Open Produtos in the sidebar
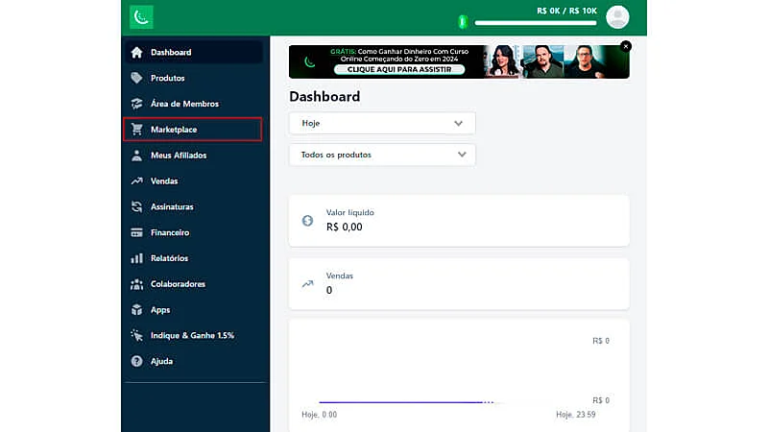Image resolution: width=768 pixels, height=432 pixels. coord(194,78)
